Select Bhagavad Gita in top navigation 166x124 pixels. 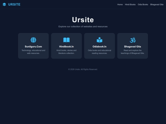tap(157, 5)
